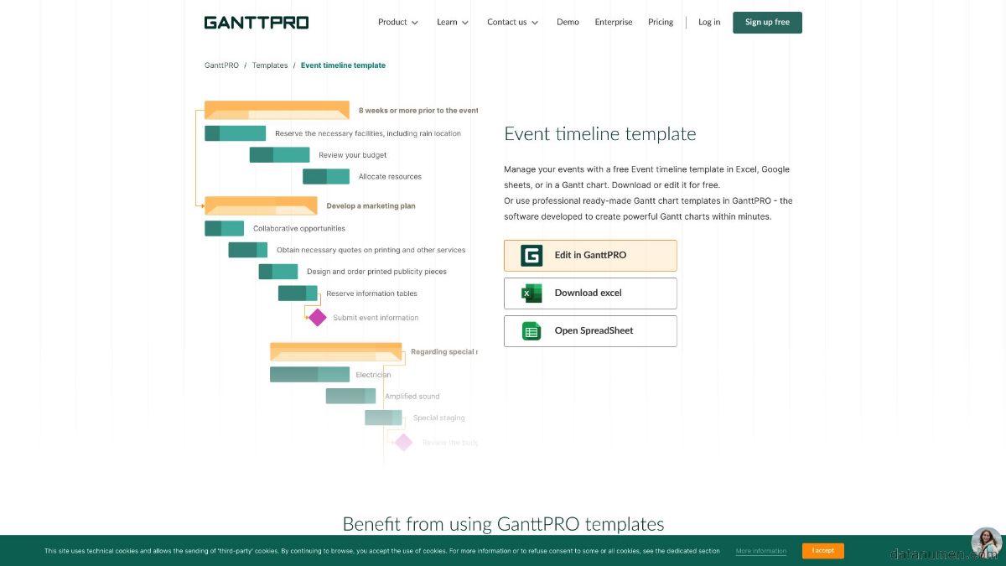Open the chat support avatar bubble
This screenshot has width=1006, height=566.
[x=986, y=543]
